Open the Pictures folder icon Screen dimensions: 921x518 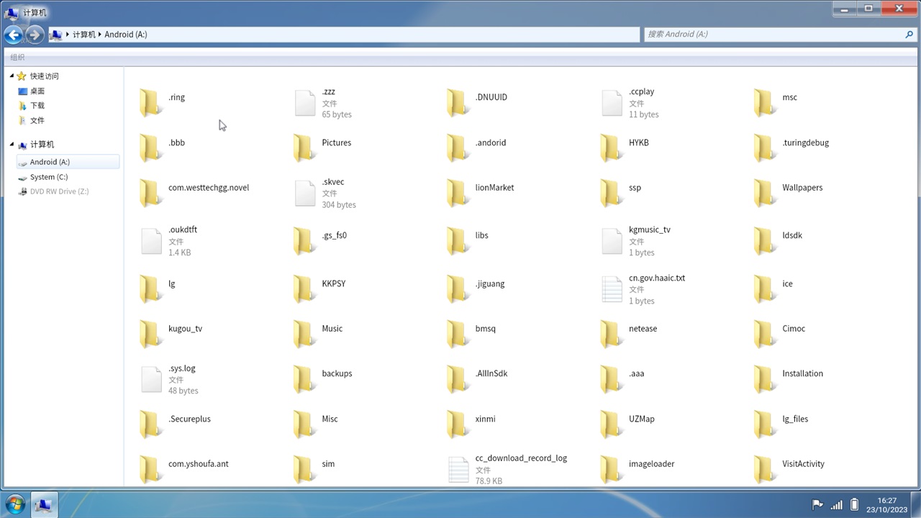tap(304, 148)
